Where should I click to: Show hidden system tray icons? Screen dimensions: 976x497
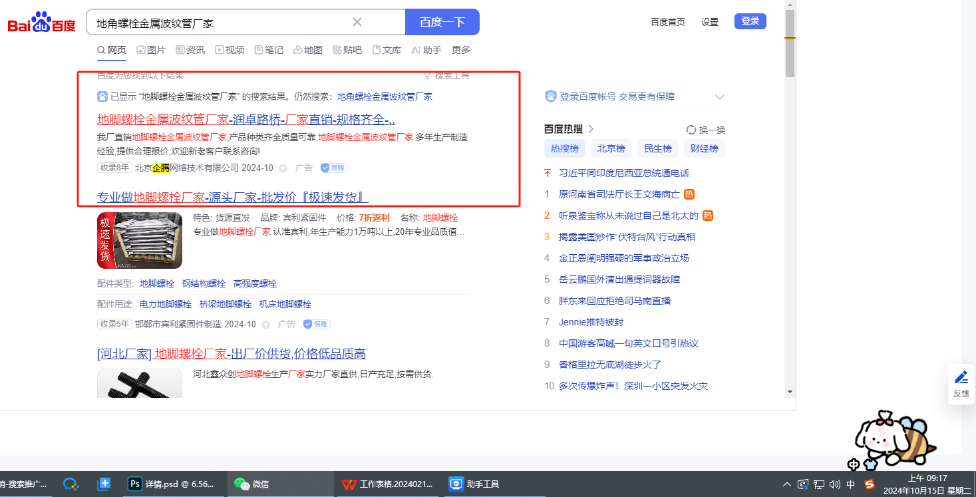click(787, 484)
